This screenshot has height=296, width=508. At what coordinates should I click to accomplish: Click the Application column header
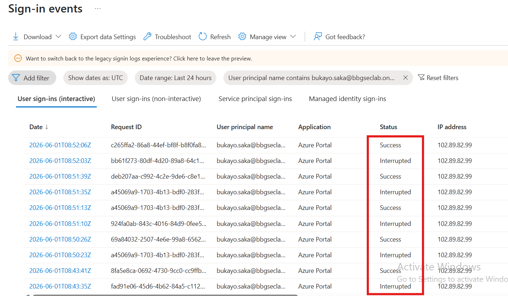[x=314, y=127]
